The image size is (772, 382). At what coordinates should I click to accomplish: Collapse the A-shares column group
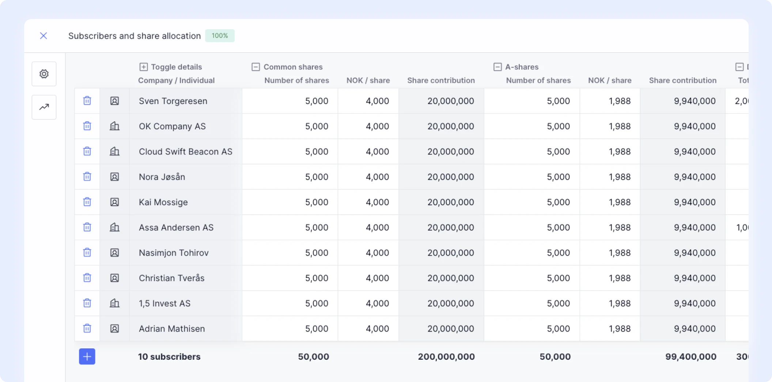pyautogui.click(x=497, y=67)
